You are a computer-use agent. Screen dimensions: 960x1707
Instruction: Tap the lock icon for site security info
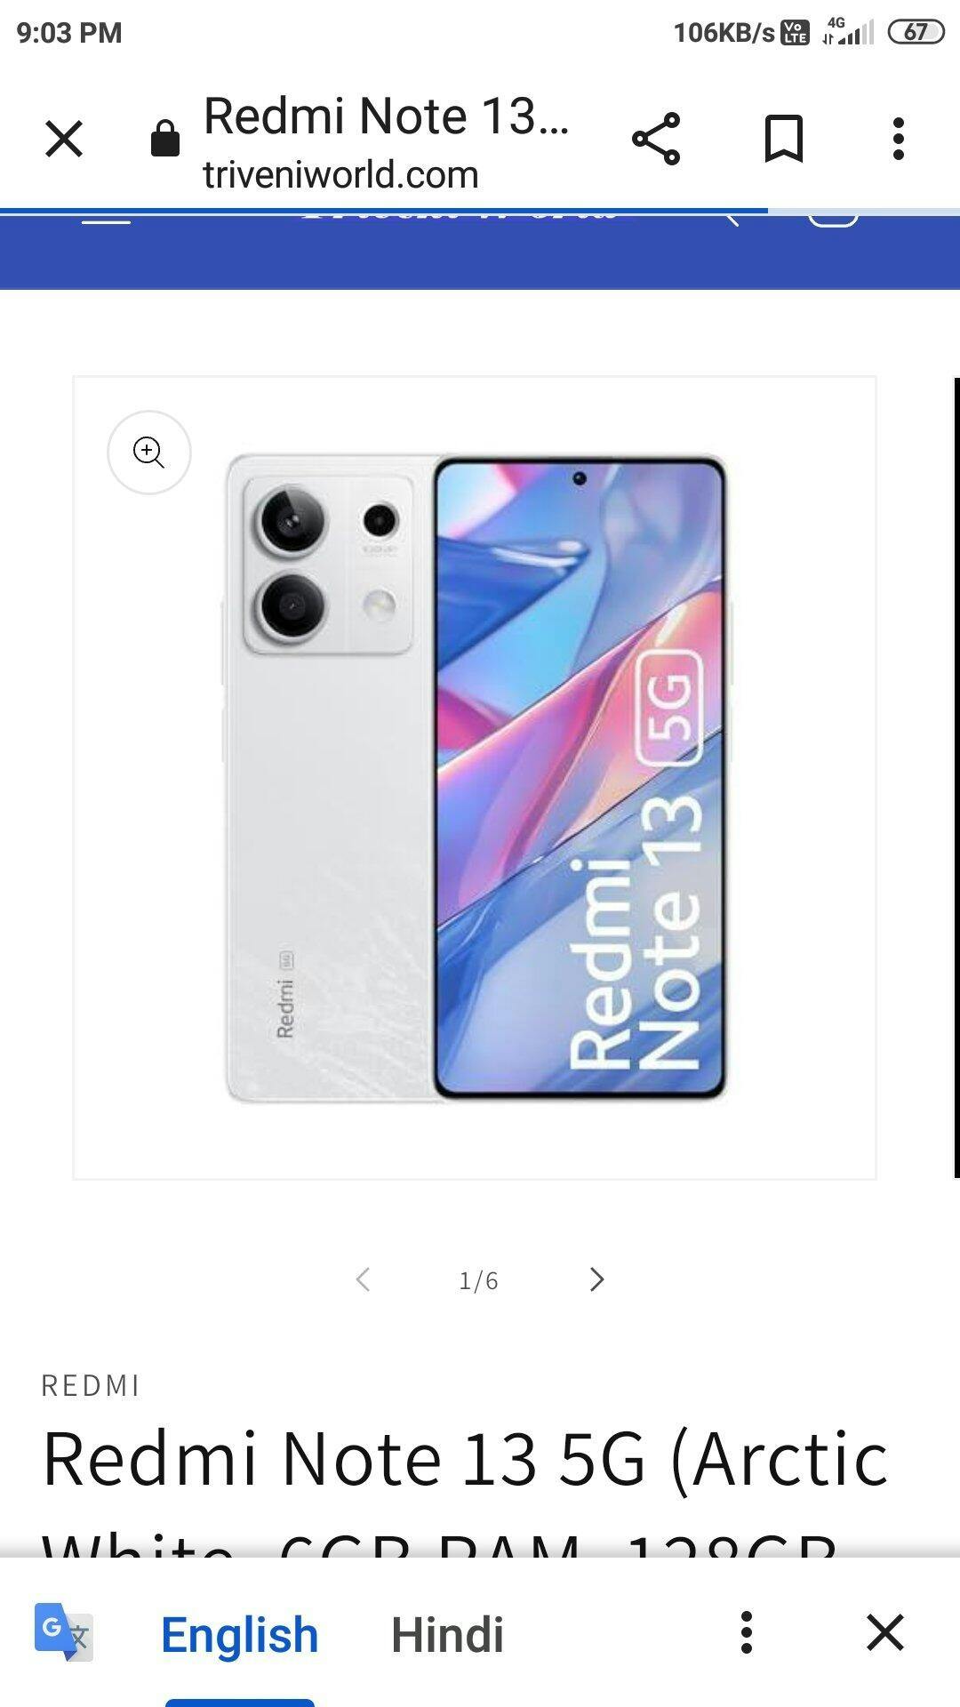pos(165,138)
